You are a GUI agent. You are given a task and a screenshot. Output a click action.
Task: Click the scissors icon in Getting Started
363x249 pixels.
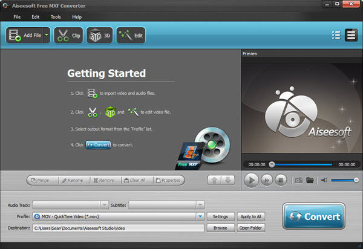(93, 112)
